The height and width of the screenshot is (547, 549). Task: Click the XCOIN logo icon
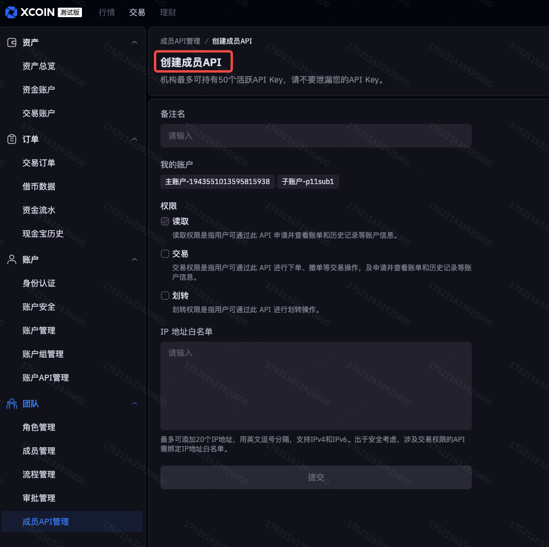tap(11, 12)
